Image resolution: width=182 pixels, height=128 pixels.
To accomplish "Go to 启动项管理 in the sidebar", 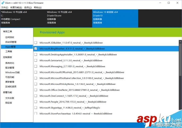I will (x=11, y=42).
